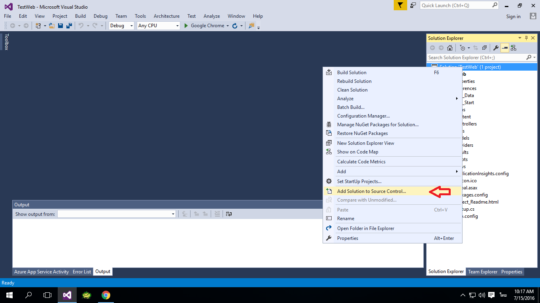Image resolution: width=540 pixels, height=303 pixels.
Task: Click the Thai language indicator in tray
Action: click(x=503, y=295)
